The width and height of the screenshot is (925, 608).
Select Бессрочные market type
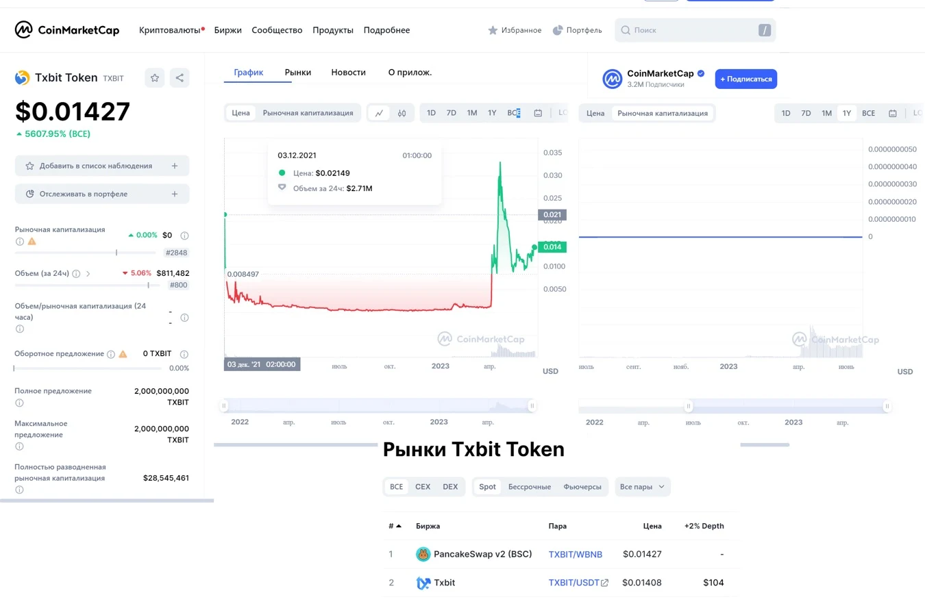[530, 487]
